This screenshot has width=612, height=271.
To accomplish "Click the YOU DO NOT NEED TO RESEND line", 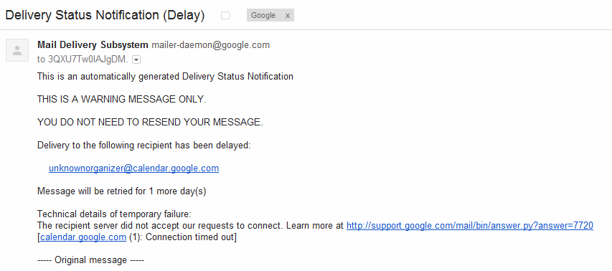I will (150, 123).
